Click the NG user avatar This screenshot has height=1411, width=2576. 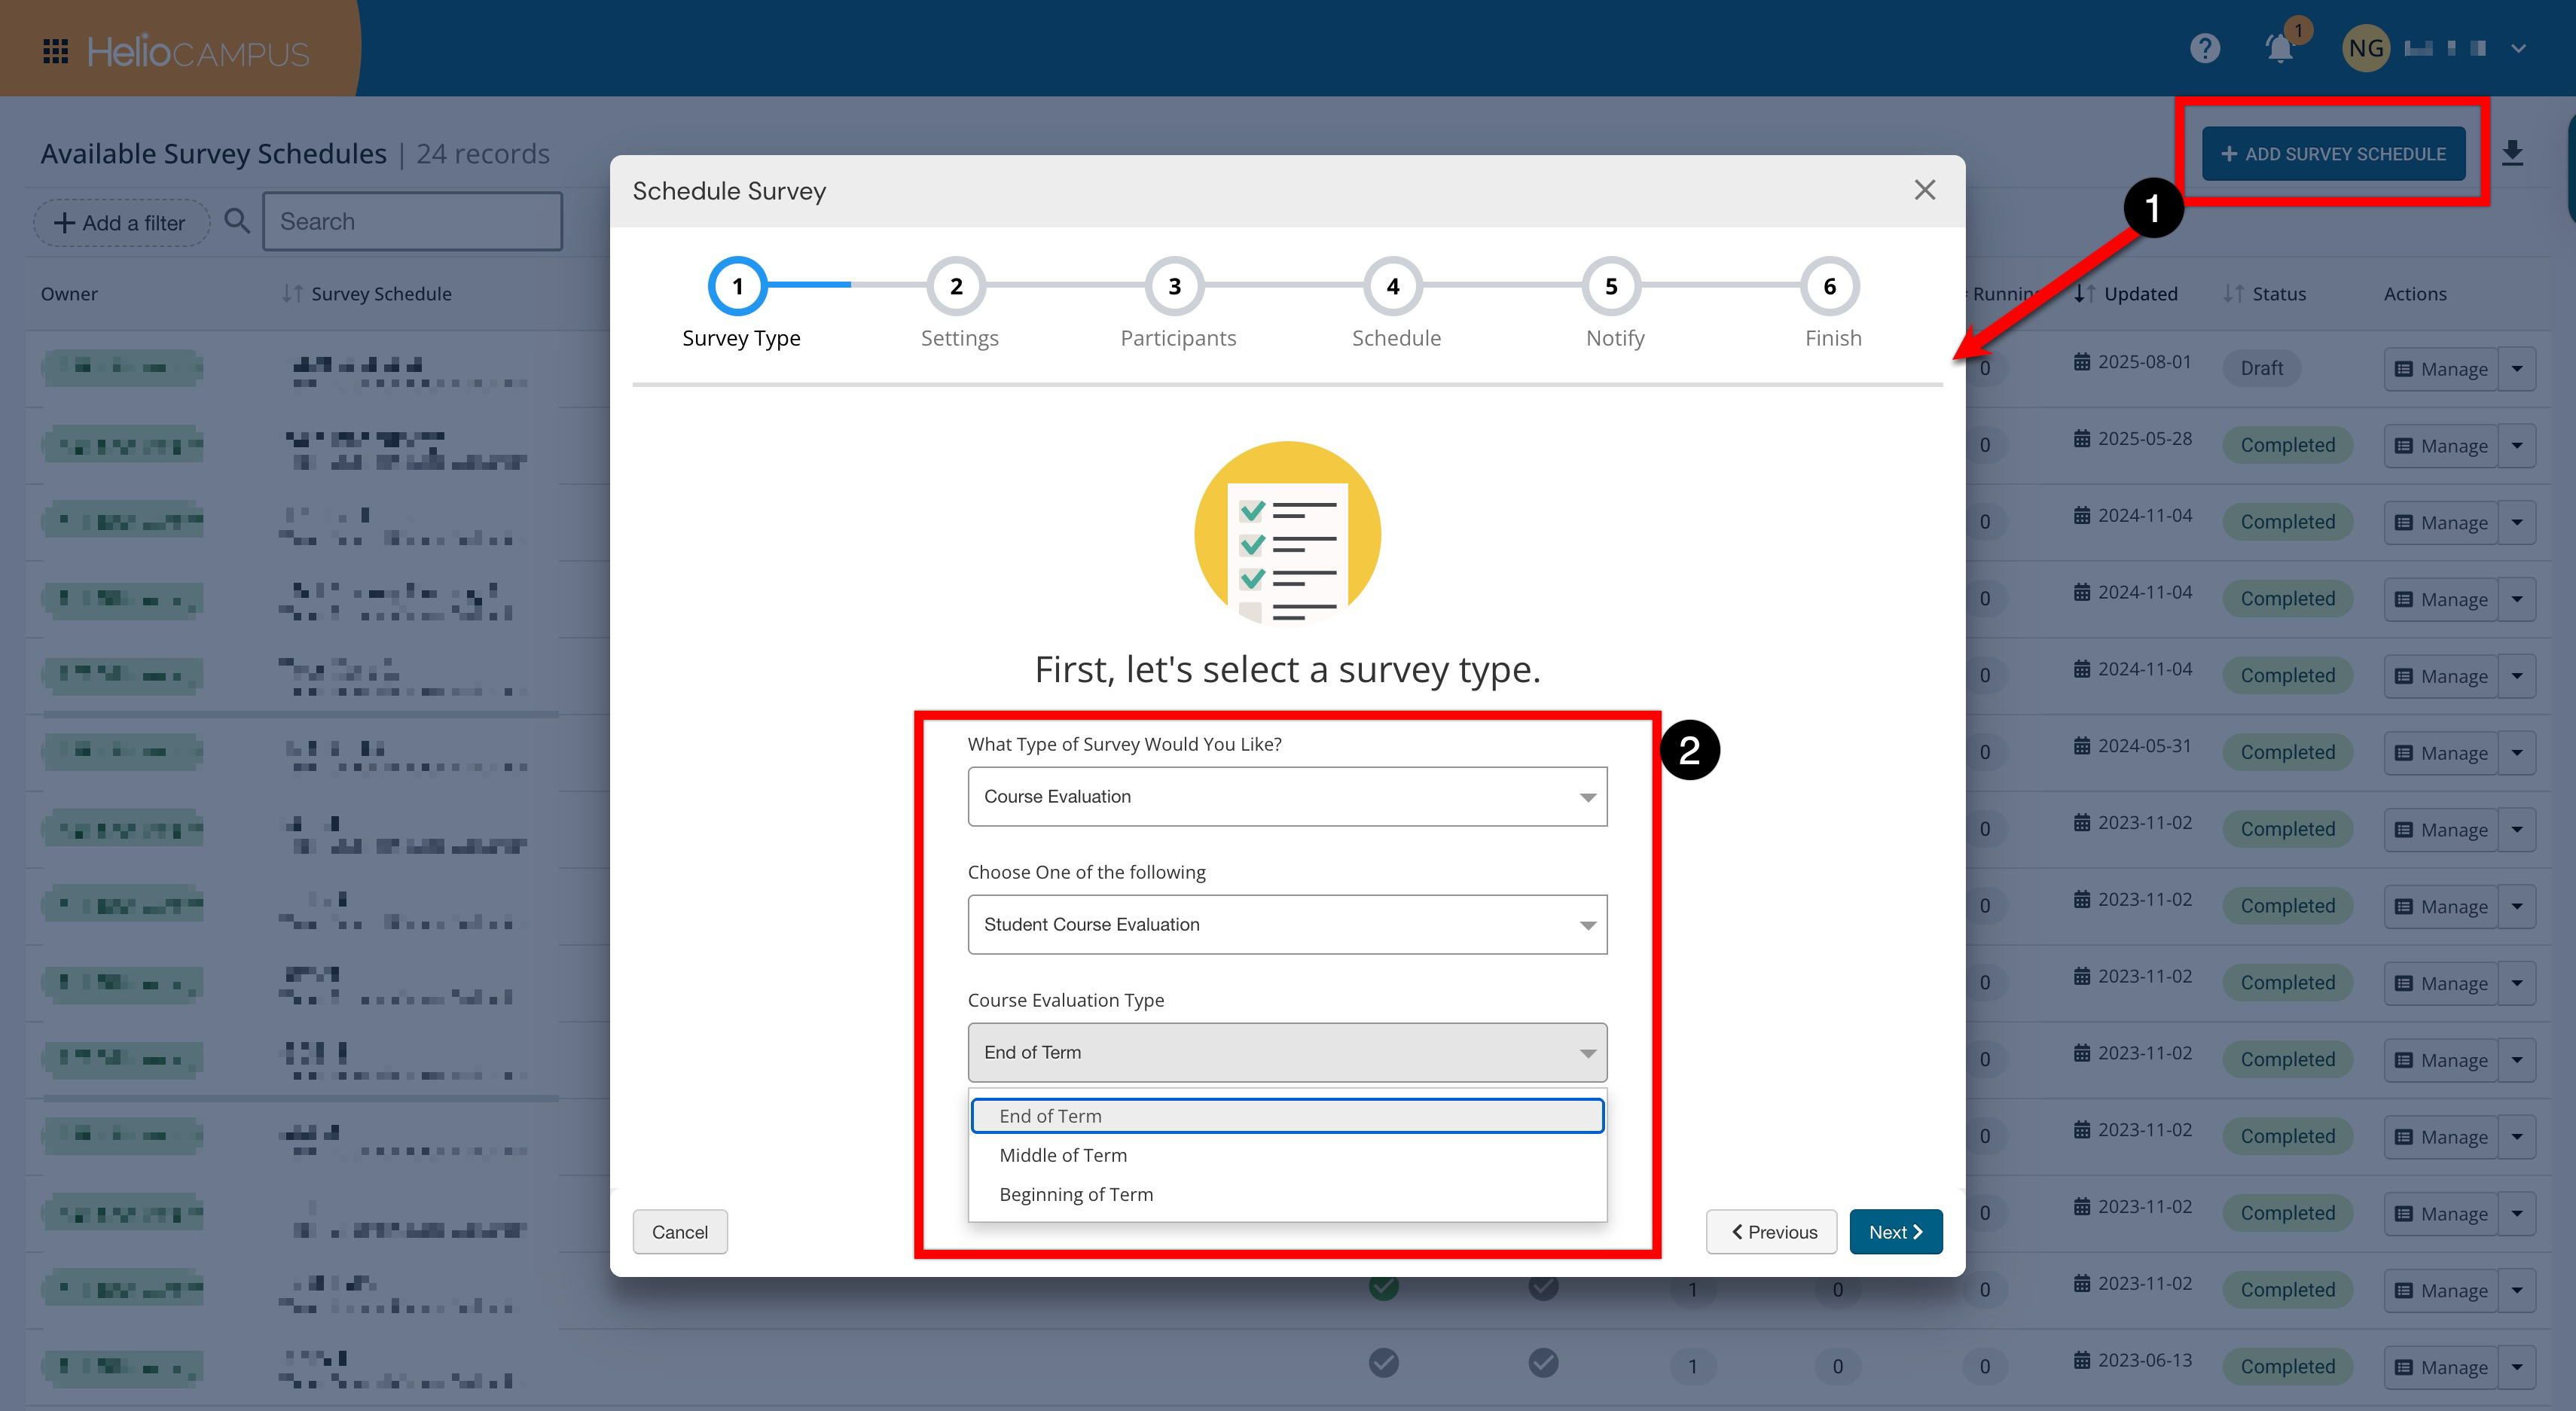(x=2365, y=48)
